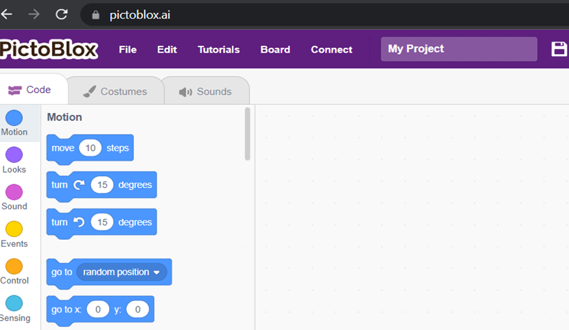Select the Events block category
This screenshot has height=330, width=569.
click(x=15, y=235)
